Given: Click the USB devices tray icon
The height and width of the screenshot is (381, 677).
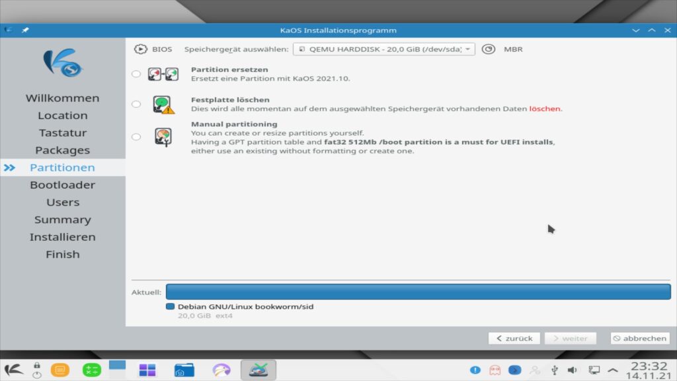Looking at the screenshot, I should point(555,370).
